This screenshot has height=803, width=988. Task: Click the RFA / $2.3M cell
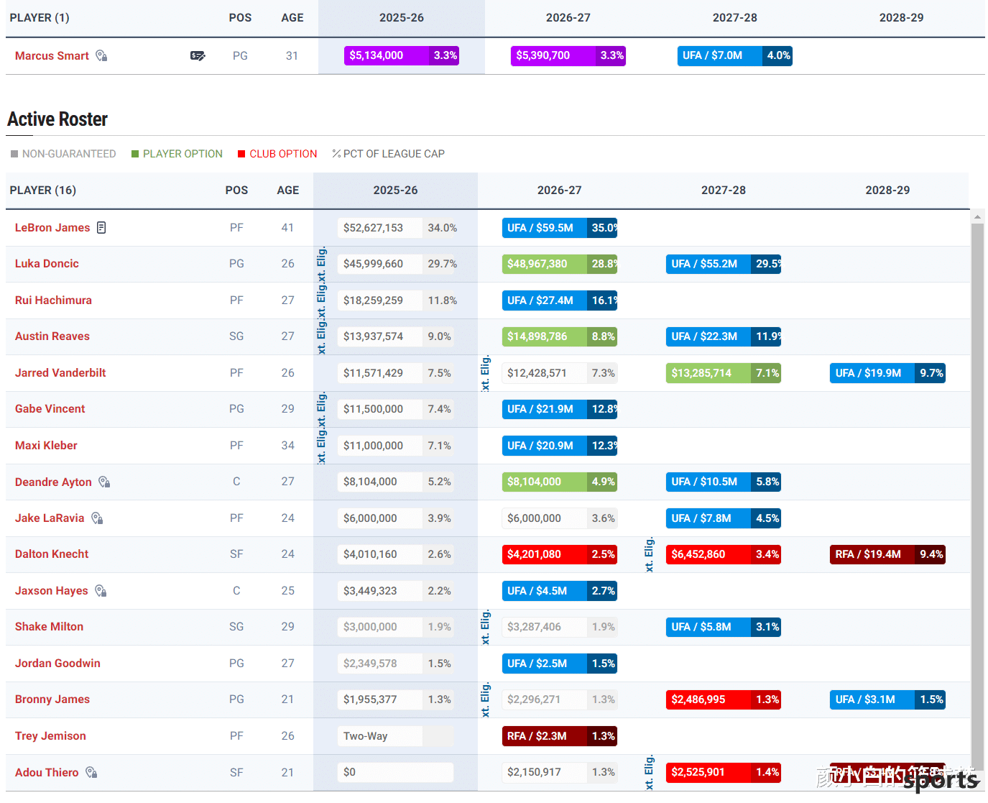(x=560, y=736)
